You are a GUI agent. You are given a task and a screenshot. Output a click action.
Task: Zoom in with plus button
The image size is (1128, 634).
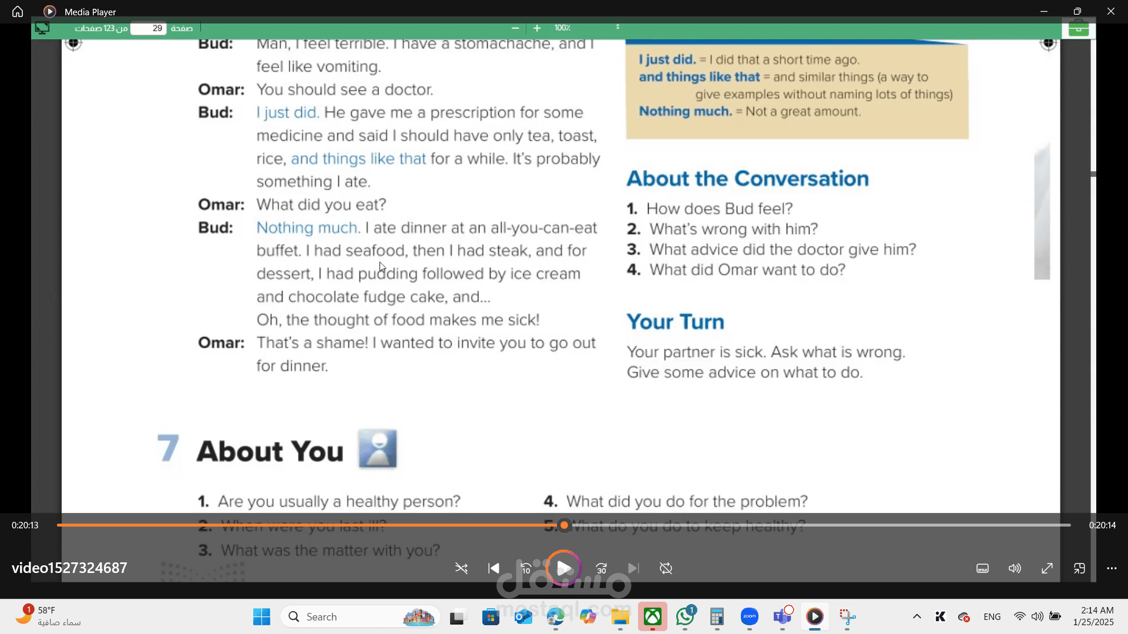tap(536, 28)
